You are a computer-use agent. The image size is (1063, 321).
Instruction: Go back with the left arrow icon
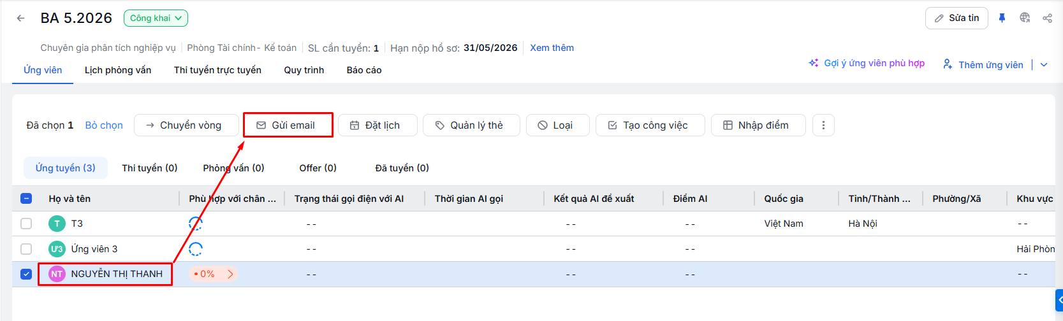(x=21, y=18)
